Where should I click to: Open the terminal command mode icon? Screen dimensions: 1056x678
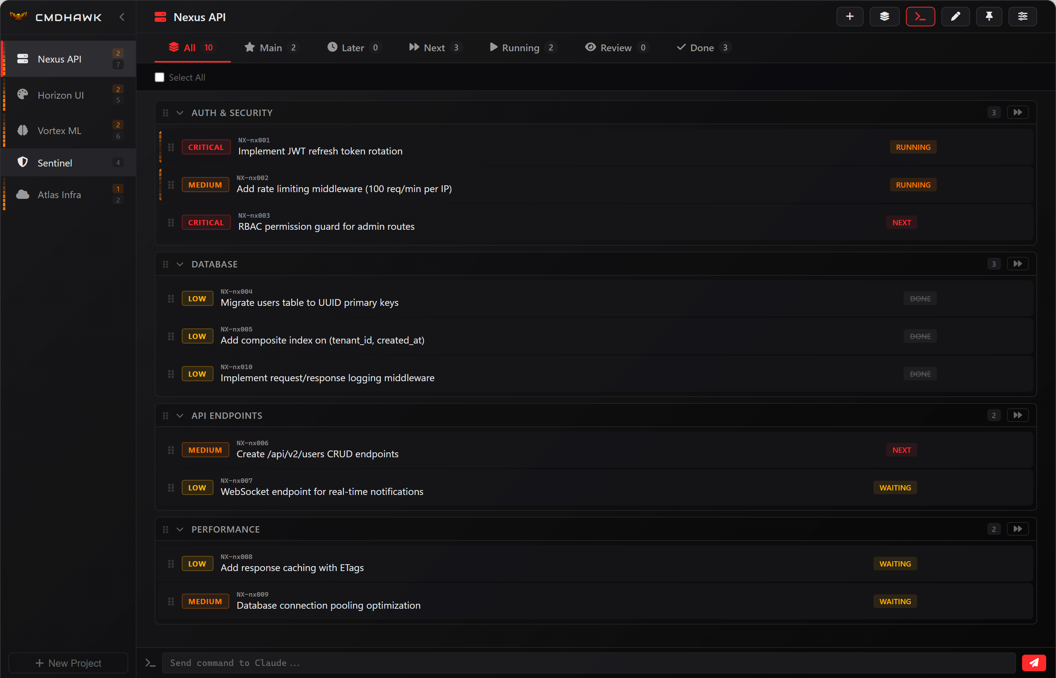(x=920, y=16)
